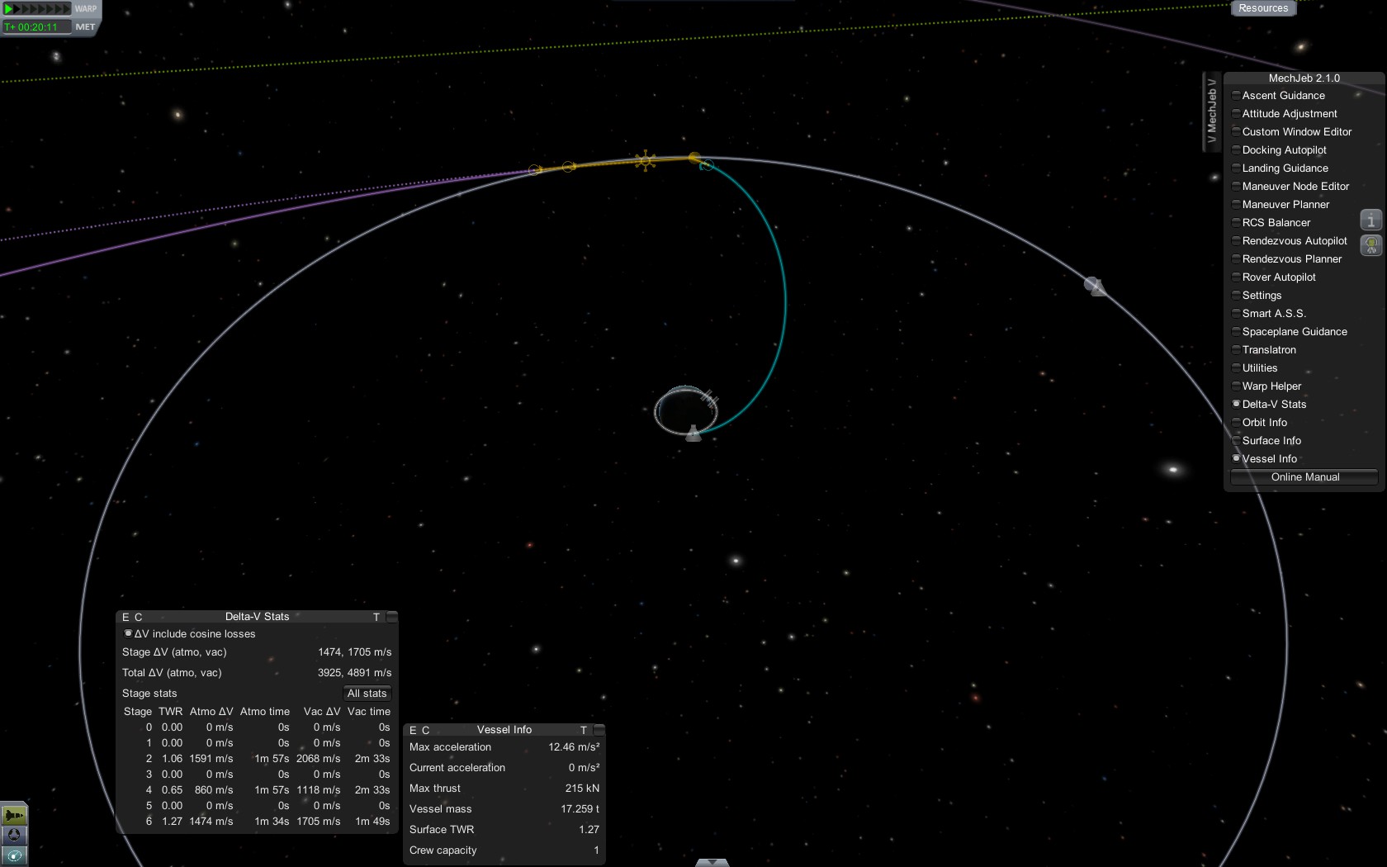Close the Vessel Info window
1387x867 pixels.
(x=599, y=729)
